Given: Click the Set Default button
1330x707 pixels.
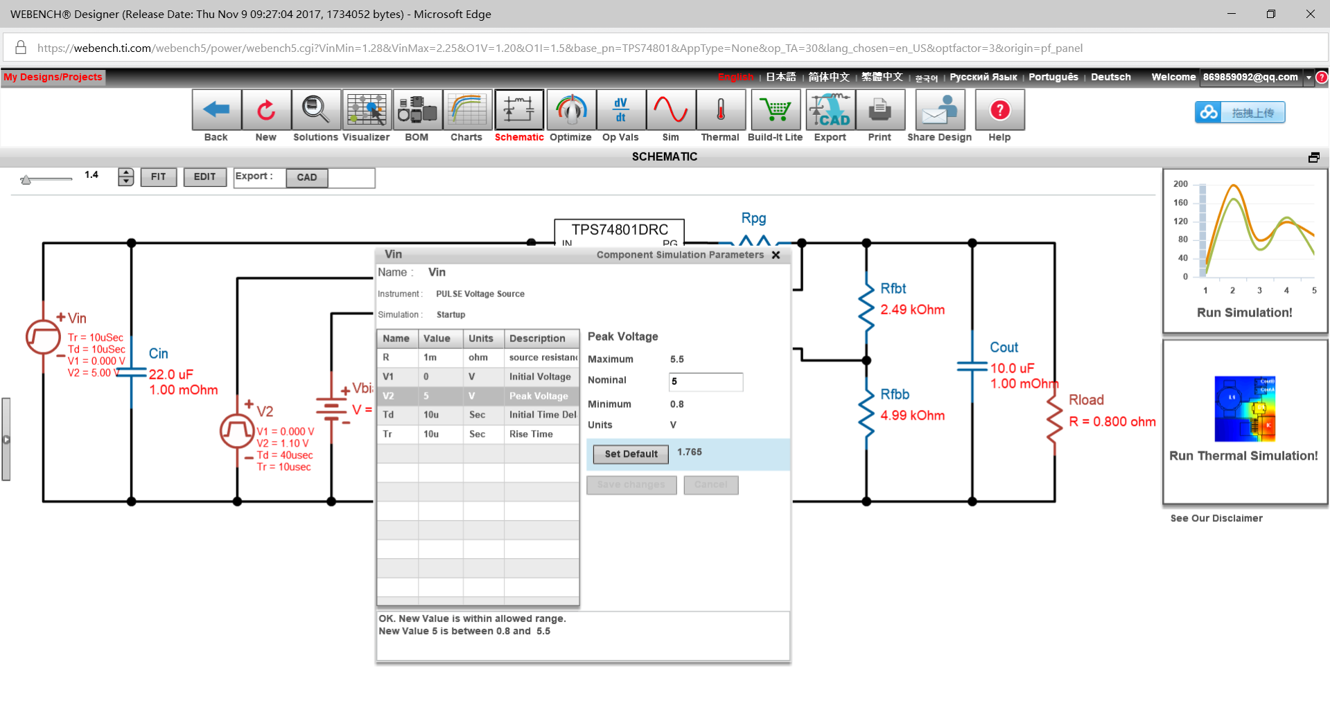Looking at the screenshot, I should (631, 454).
